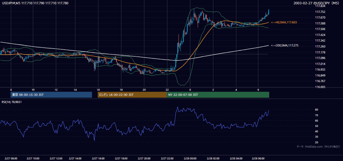Viewport: 343px width, 161px height.
Task: Click the RSI(14) 78.9651 indicator label
Action: click(12, 102)
